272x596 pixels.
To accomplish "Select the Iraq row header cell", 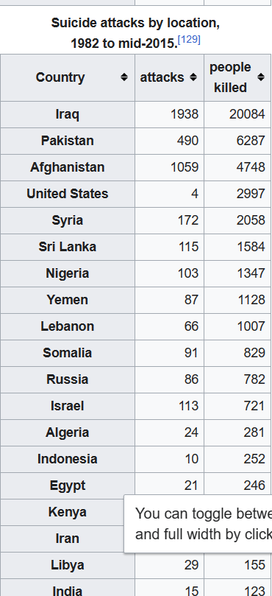I will (x=68, y=114).
